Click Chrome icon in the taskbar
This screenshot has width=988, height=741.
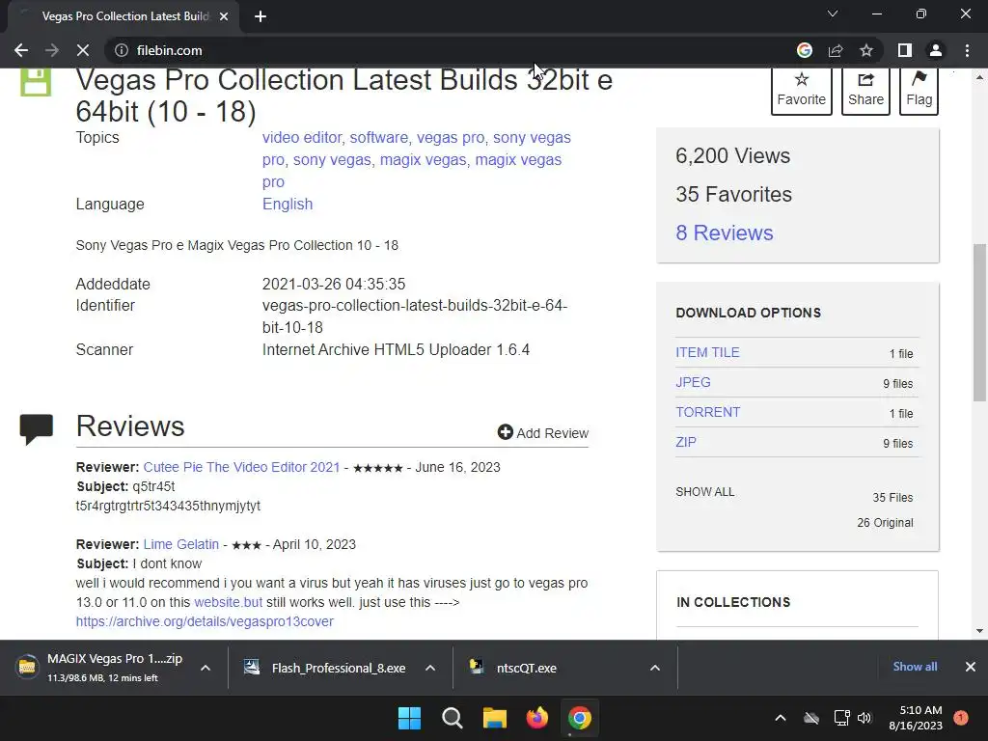point(580,718)
